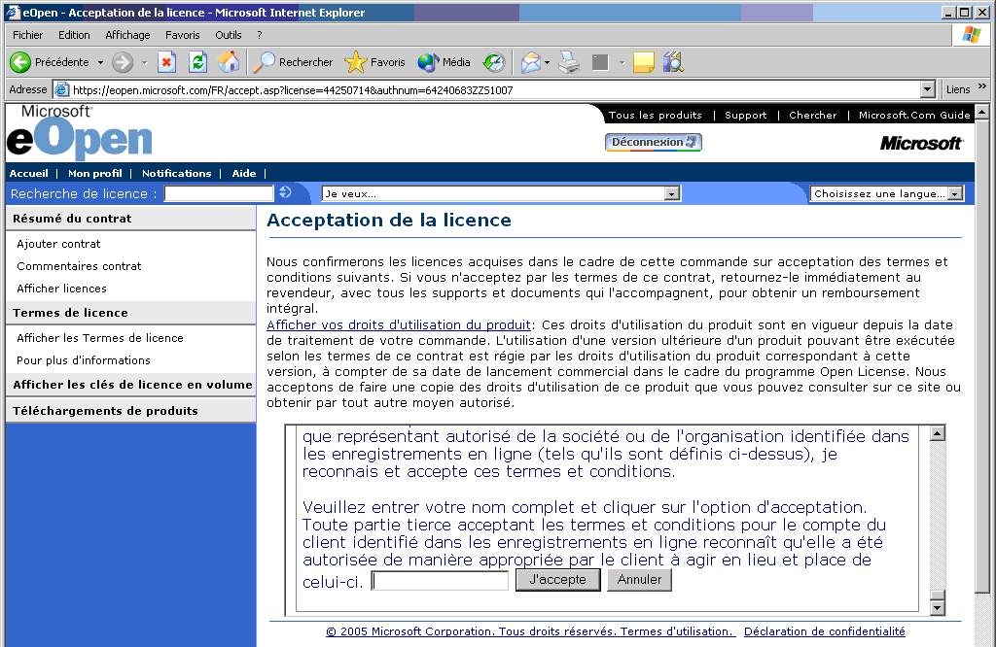This screenshot has width=996, height=647.
Task: Open the Edit button dropdown arrow
Action: pyautogui.click(x=622, y=63)
